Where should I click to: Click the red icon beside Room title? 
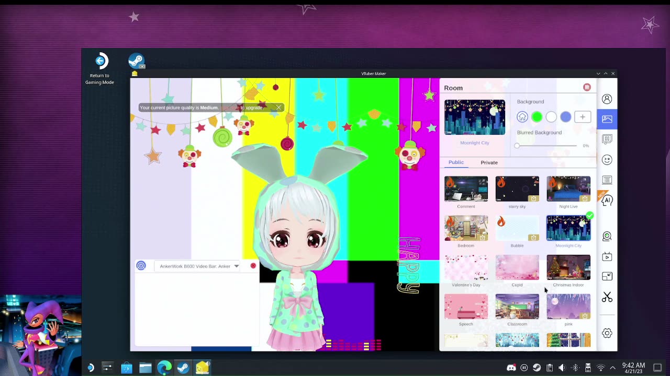pyautogui.click(x=587, y=87)
